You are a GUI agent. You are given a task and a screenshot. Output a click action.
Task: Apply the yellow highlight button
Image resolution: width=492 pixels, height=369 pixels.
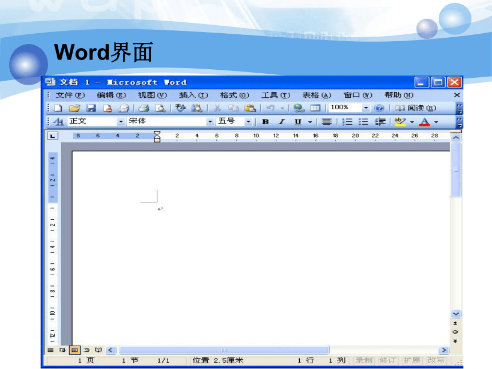pos(400,122)
